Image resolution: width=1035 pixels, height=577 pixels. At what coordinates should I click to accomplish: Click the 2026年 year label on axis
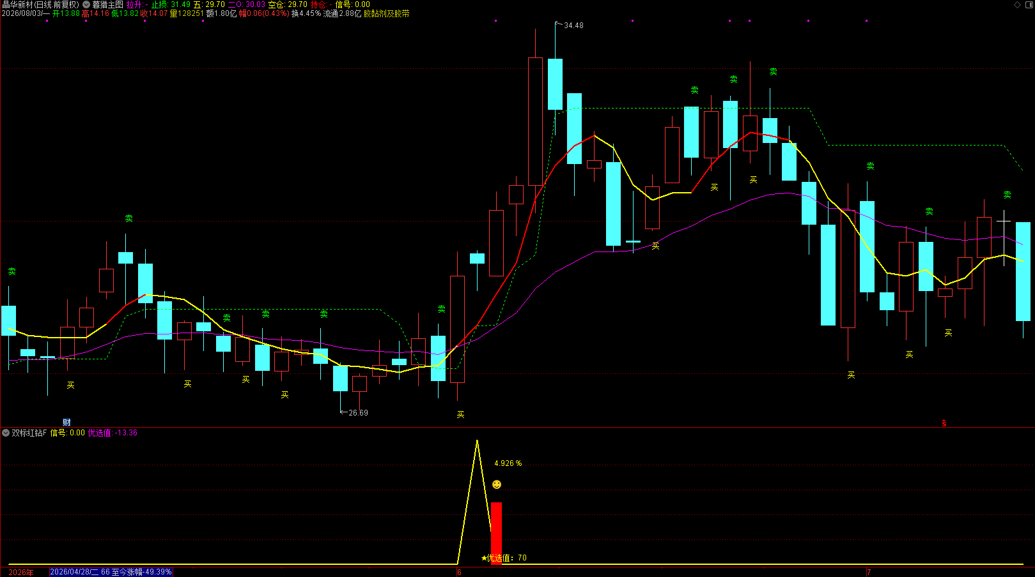coord(21,572)
